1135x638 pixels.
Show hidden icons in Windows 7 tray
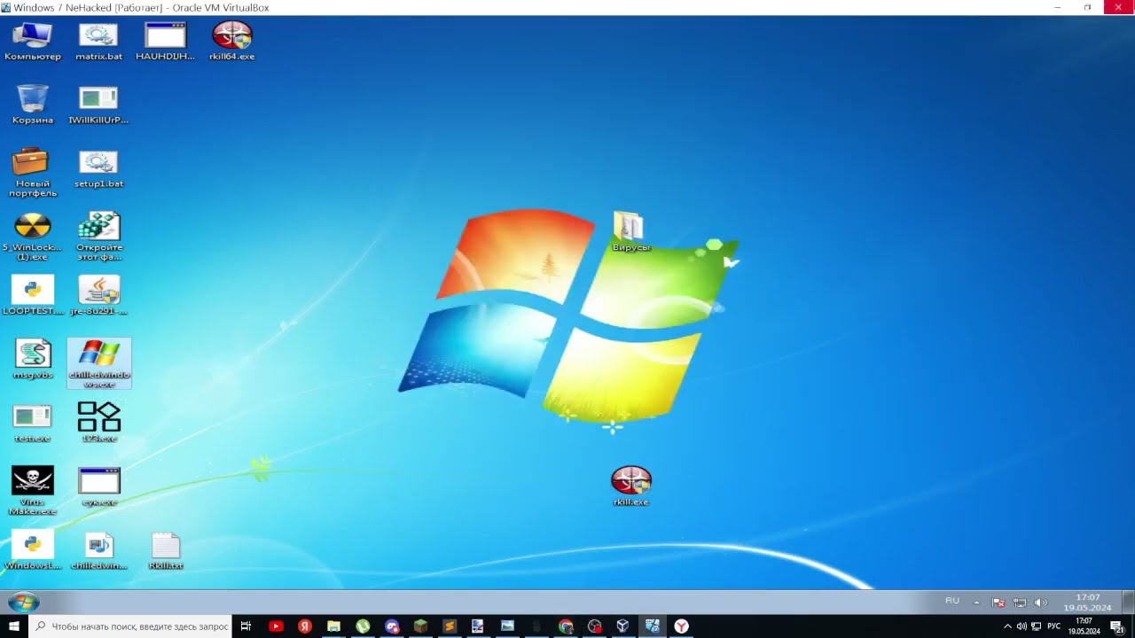pos(977,603)
